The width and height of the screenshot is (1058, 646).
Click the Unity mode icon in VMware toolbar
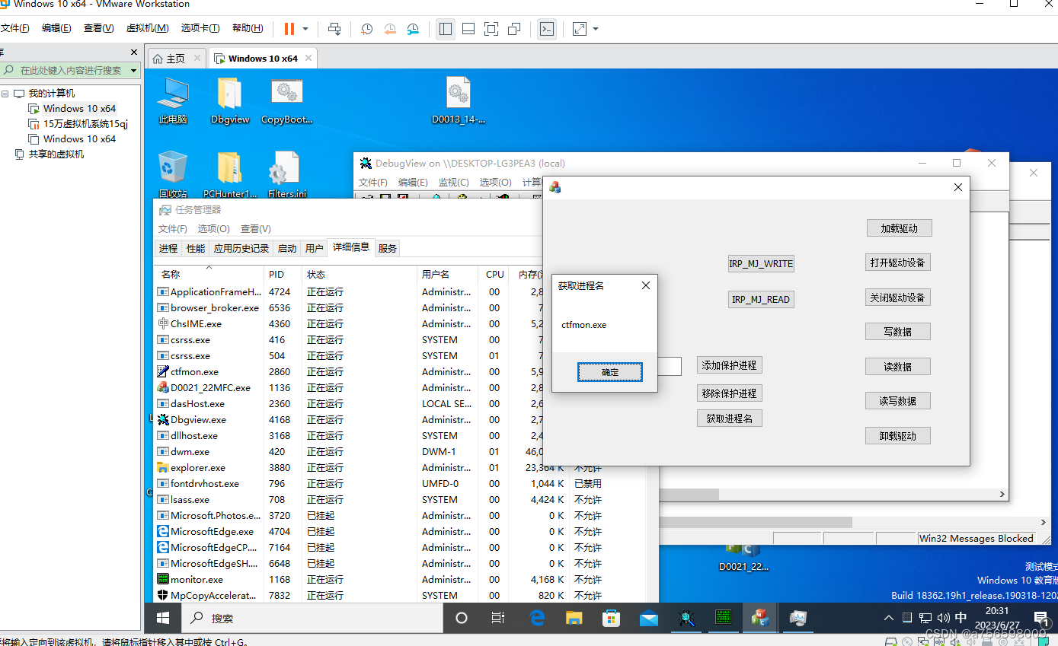tap(514, 29)
